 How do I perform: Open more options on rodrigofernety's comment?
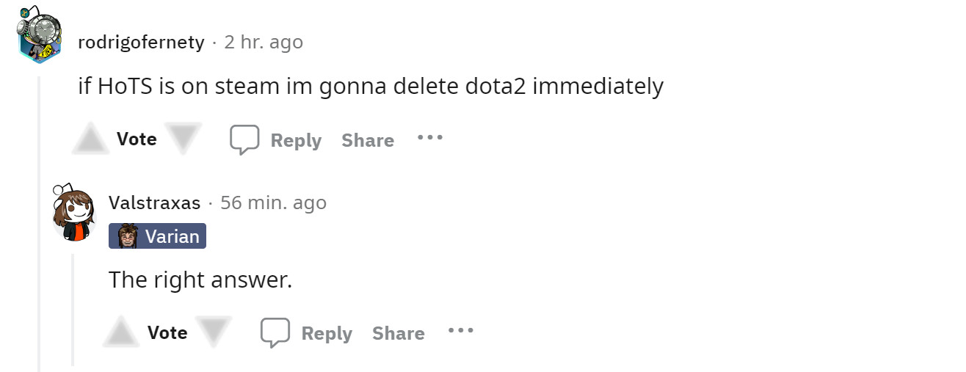click(x=429, y=137)
